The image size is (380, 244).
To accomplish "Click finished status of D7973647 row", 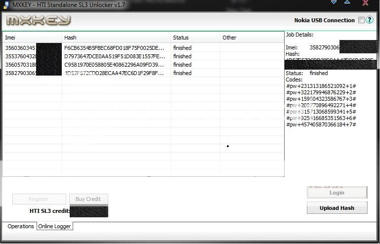I will click(x=182, y=56).
